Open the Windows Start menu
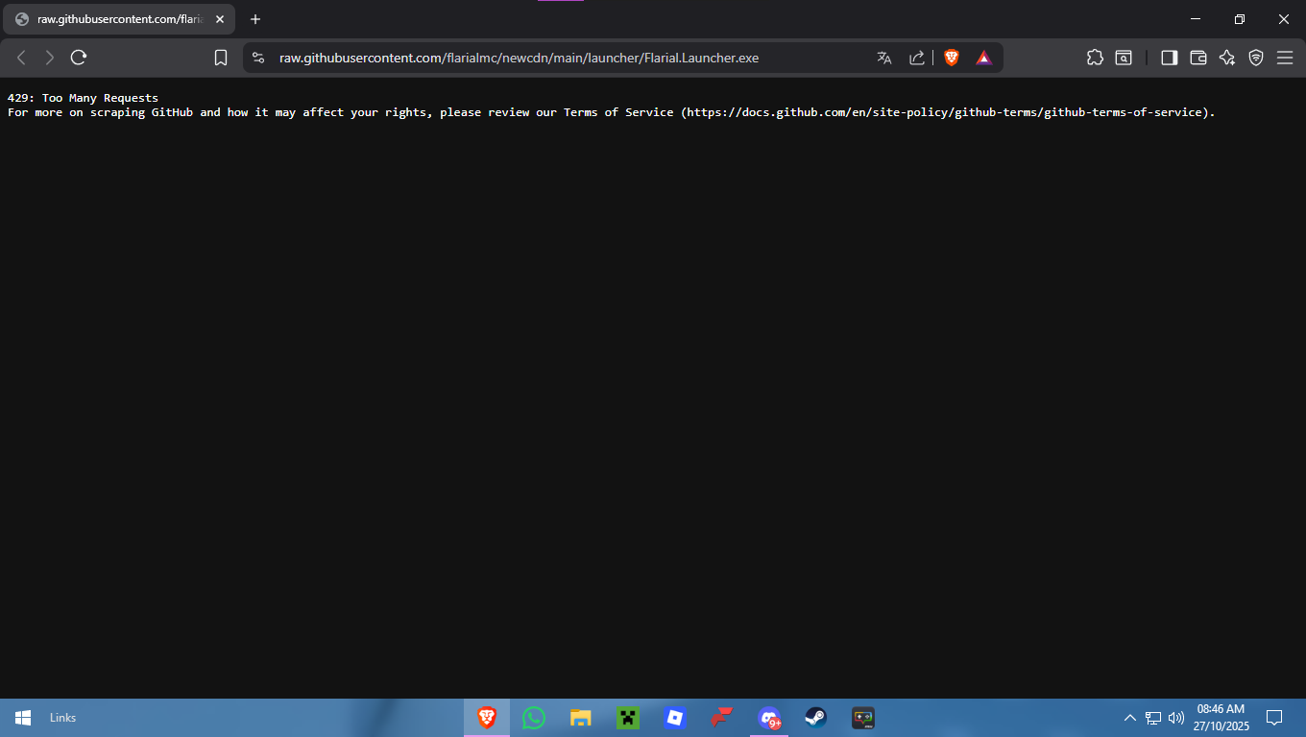Screen dimensions: 1306x737 pos(23,718)
